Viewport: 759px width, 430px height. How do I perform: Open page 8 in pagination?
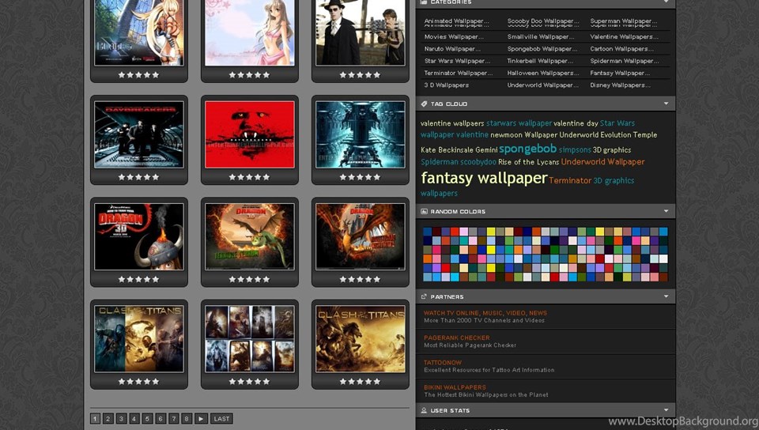tap(187, 419)
